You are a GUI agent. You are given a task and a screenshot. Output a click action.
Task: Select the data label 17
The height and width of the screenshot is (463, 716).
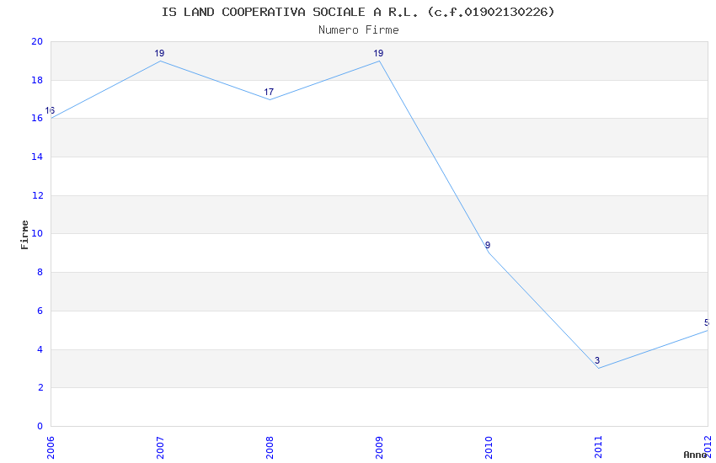[x=269, y=92]
